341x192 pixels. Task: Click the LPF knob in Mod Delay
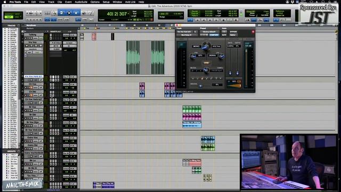[x=221, y=57]
